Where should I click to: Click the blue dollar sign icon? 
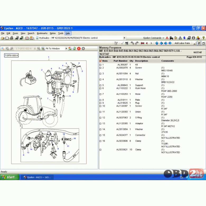click(x=184, y=38)
